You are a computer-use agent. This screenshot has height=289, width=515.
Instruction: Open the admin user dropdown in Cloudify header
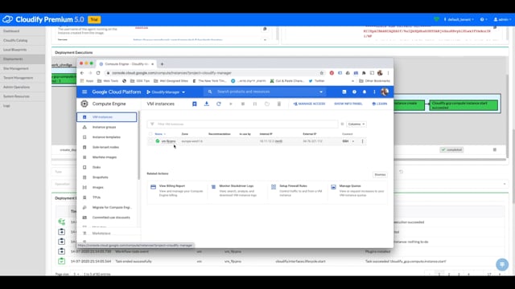click(x=502, y=19)
